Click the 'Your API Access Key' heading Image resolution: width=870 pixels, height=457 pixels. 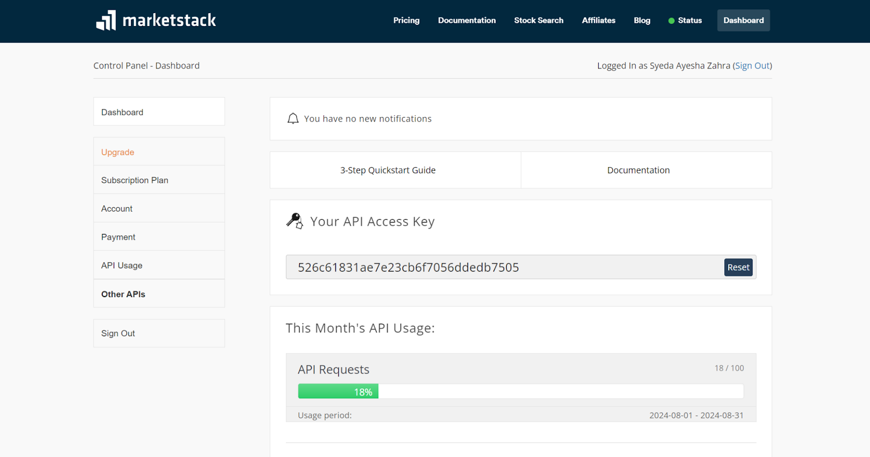click(372, 221)
